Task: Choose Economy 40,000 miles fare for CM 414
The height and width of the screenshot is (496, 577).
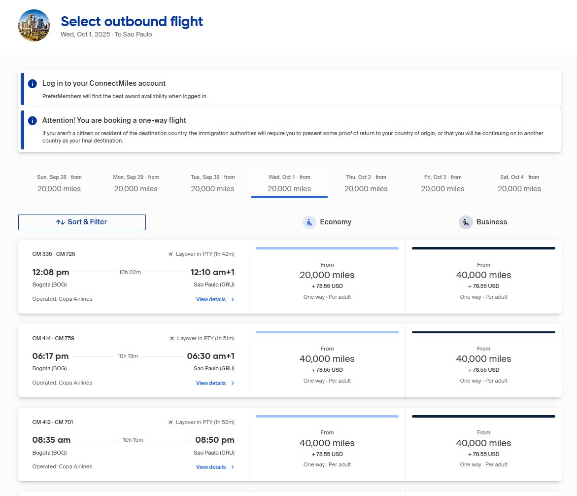Action: pos(327,361)
